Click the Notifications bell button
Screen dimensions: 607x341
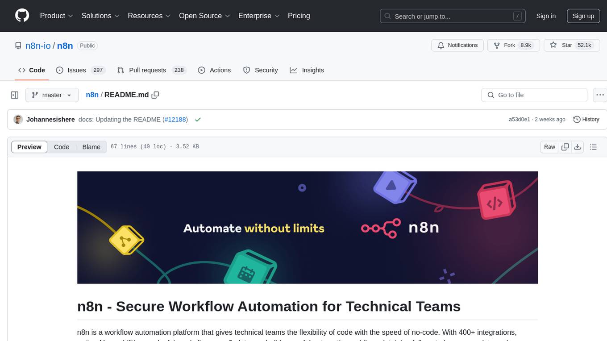click(457, 45)
